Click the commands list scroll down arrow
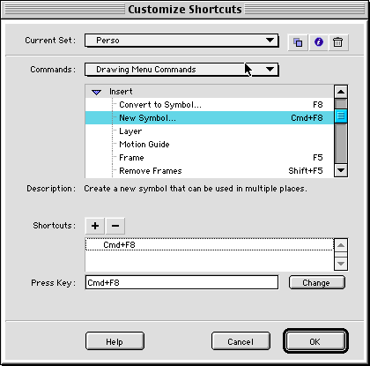Image resolution: width=370 pixels, height=366 pixels. pos(341,170)
